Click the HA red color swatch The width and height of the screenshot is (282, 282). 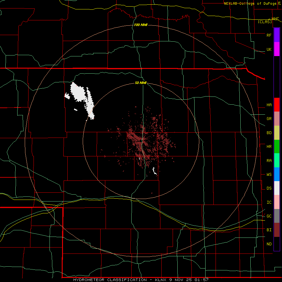tap(277, 105)
